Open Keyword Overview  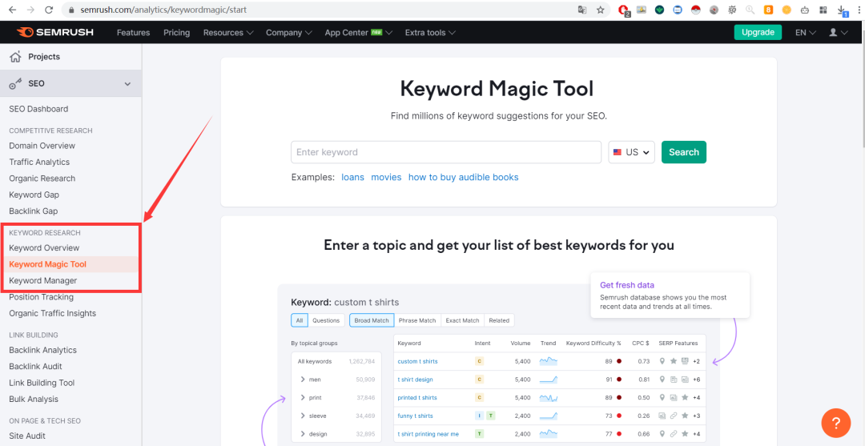[x=44, y=248]
